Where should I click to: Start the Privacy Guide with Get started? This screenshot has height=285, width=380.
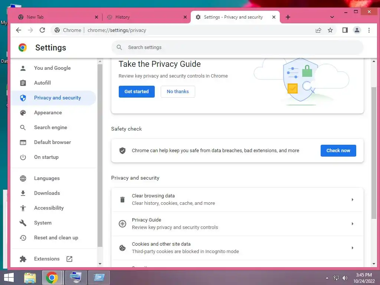[137, 92]
